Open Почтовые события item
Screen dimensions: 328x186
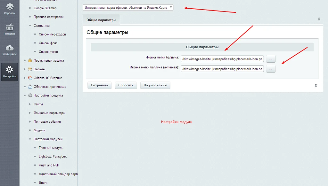coord(47,121)
